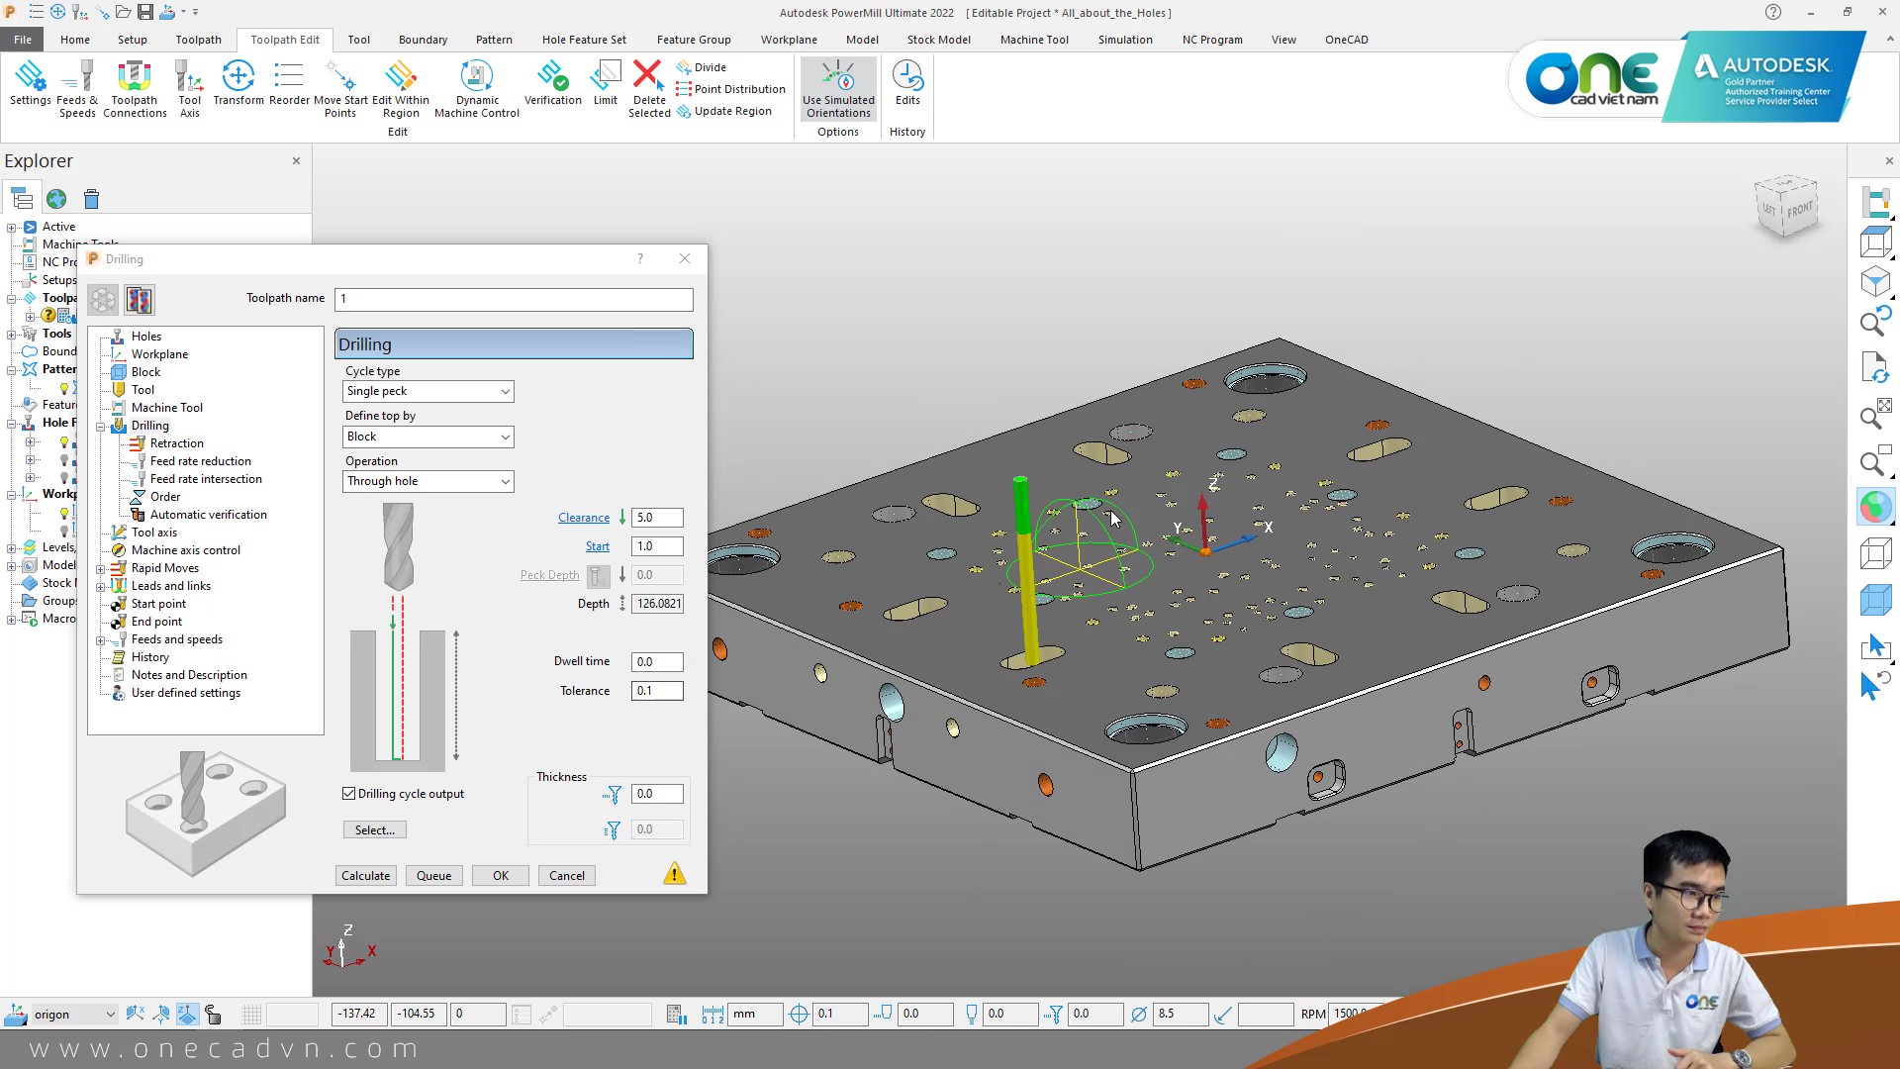Open the Settings ribbon tool
1900x1069 pixels.
[30, 83]
